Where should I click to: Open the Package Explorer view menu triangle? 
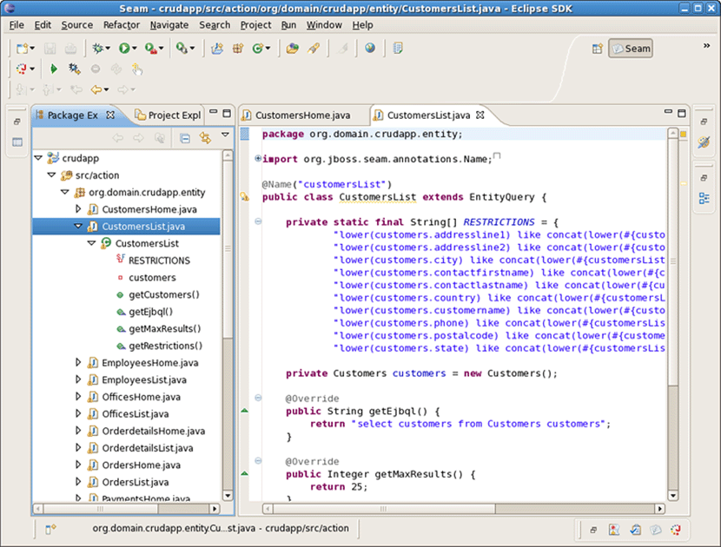(x=225, y=135)
